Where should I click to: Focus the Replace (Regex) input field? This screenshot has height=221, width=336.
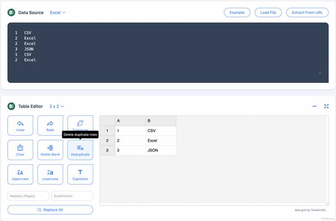[x=28, y=196]
